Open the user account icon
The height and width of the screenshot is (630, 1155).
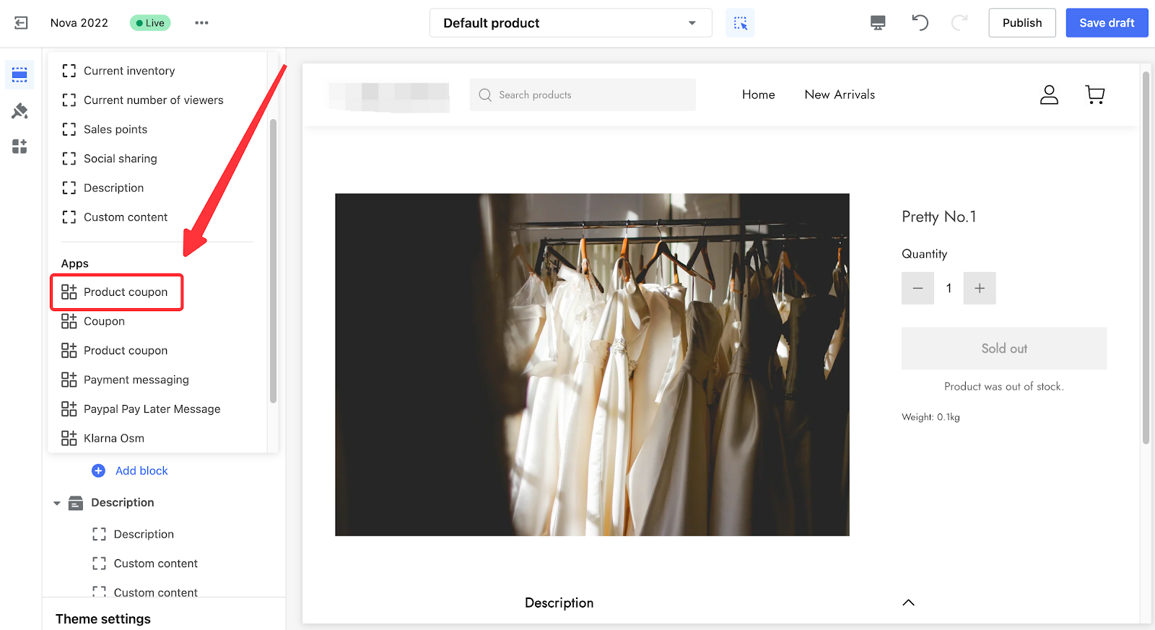pos(1049,95)
